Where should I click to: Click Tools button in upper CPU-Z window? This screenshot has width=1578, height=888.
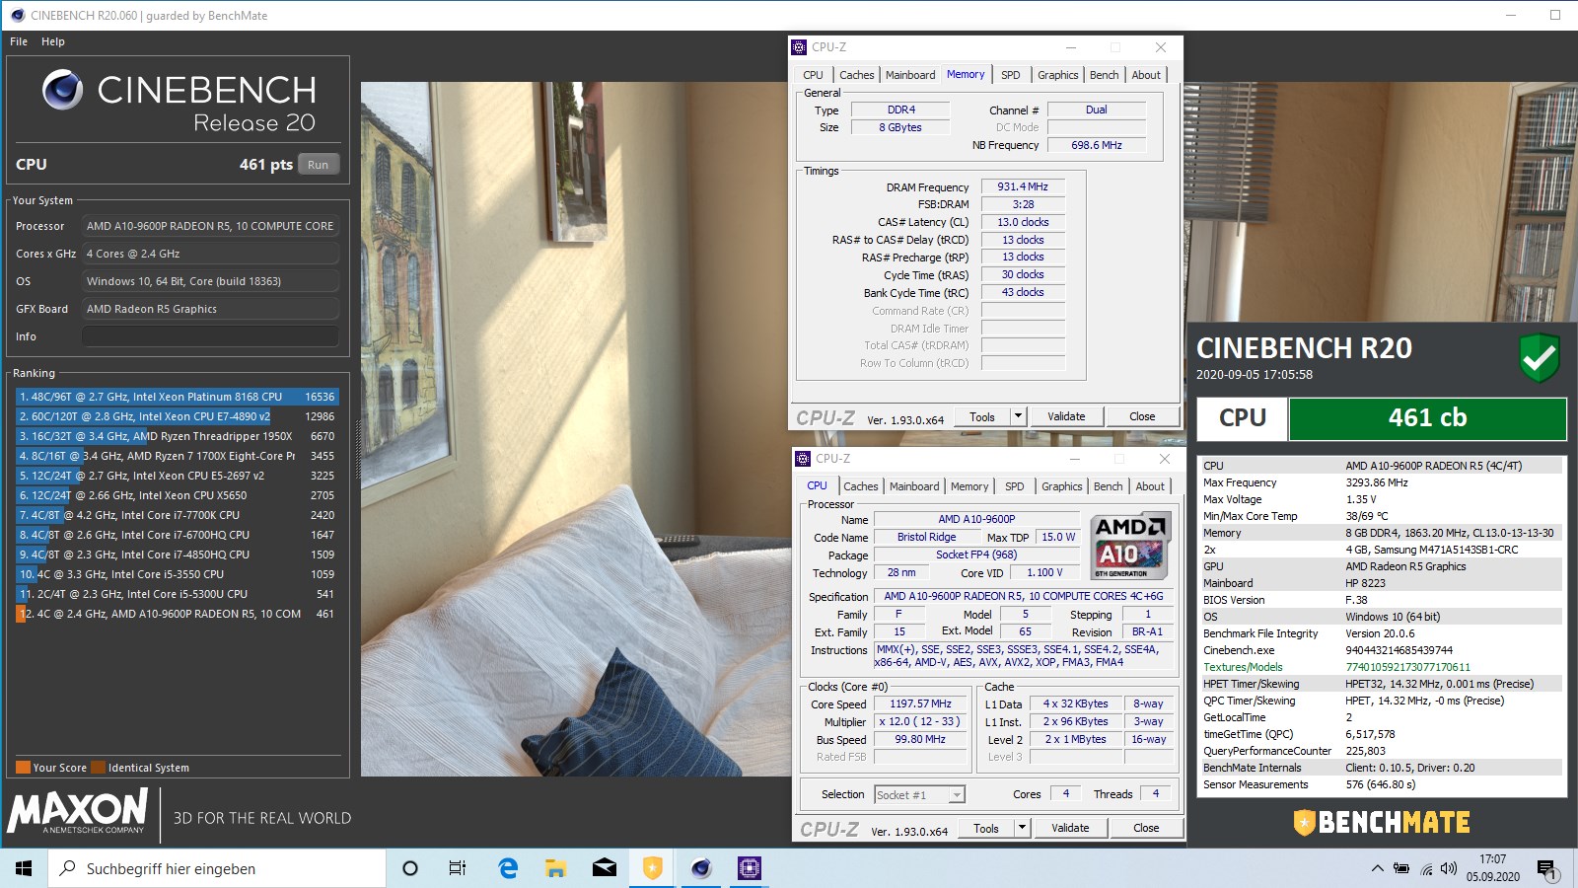(x=982, y=416)
